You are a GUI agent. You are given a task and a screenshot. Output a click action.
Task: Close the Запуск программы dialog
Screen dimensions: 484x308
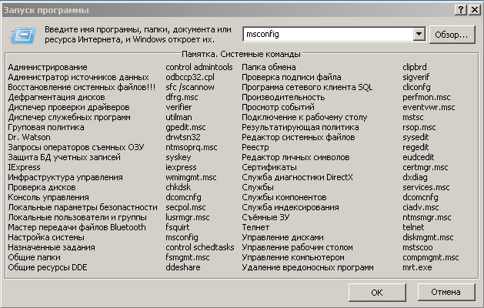click(x=473, y=9)
